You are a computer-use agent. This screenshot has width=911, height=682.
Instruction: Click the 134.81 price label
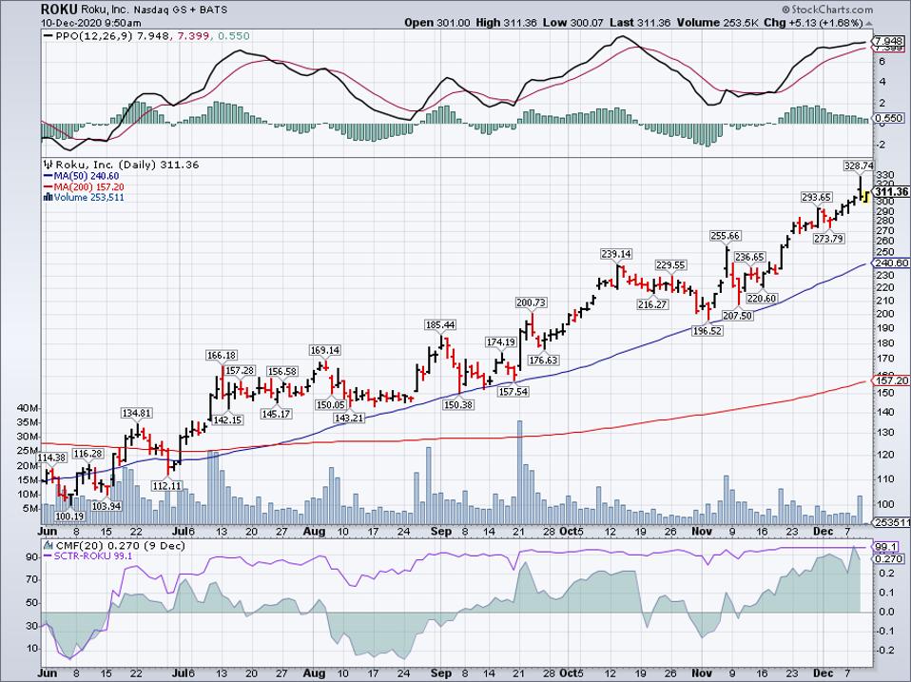[x=137, y=413]
